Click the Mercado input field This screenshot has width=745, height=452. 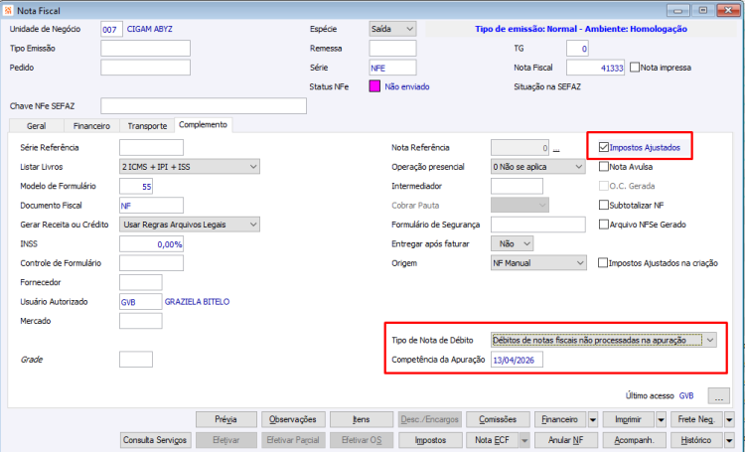coord(141,321)
